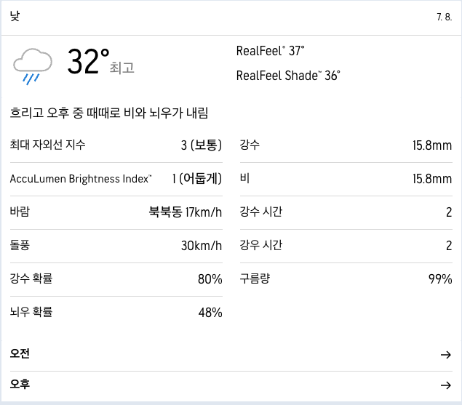
Task: Click the 강수 15.8mm precipitation value
Action: 432,145
